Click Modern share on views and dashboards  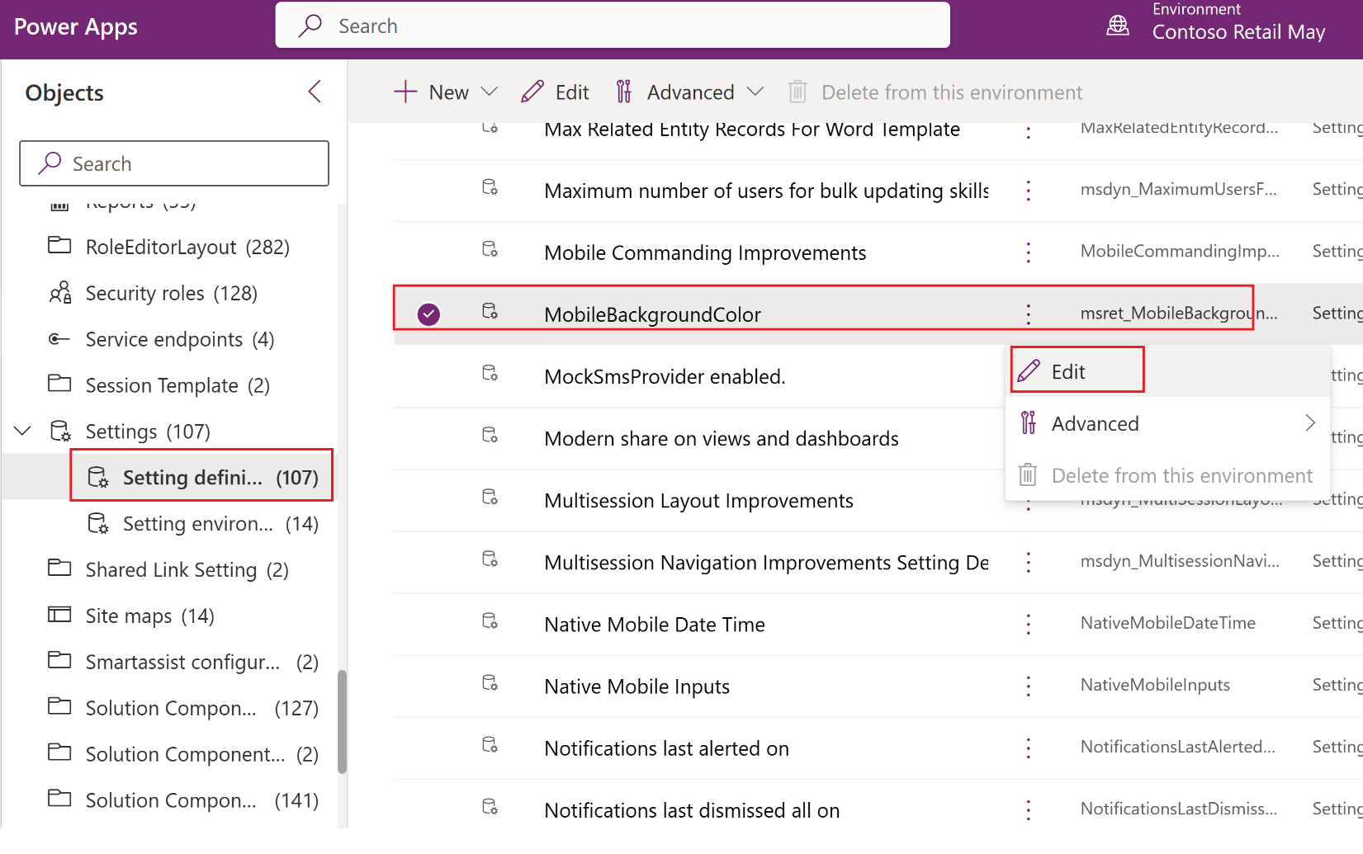[722, 438]
